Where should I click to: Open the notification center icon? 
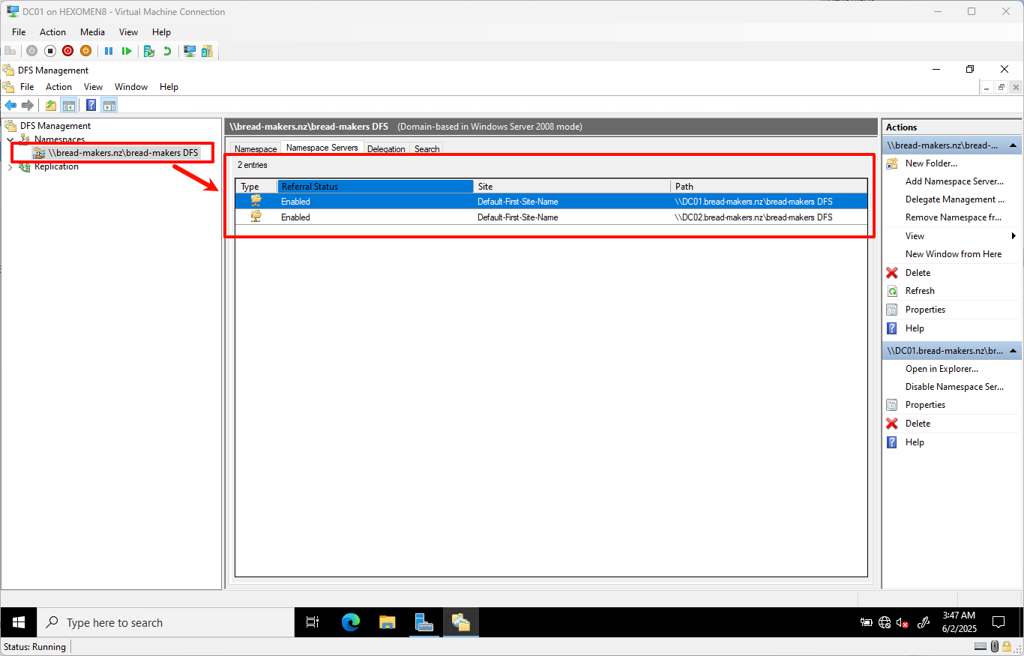[x=999, y=622]
